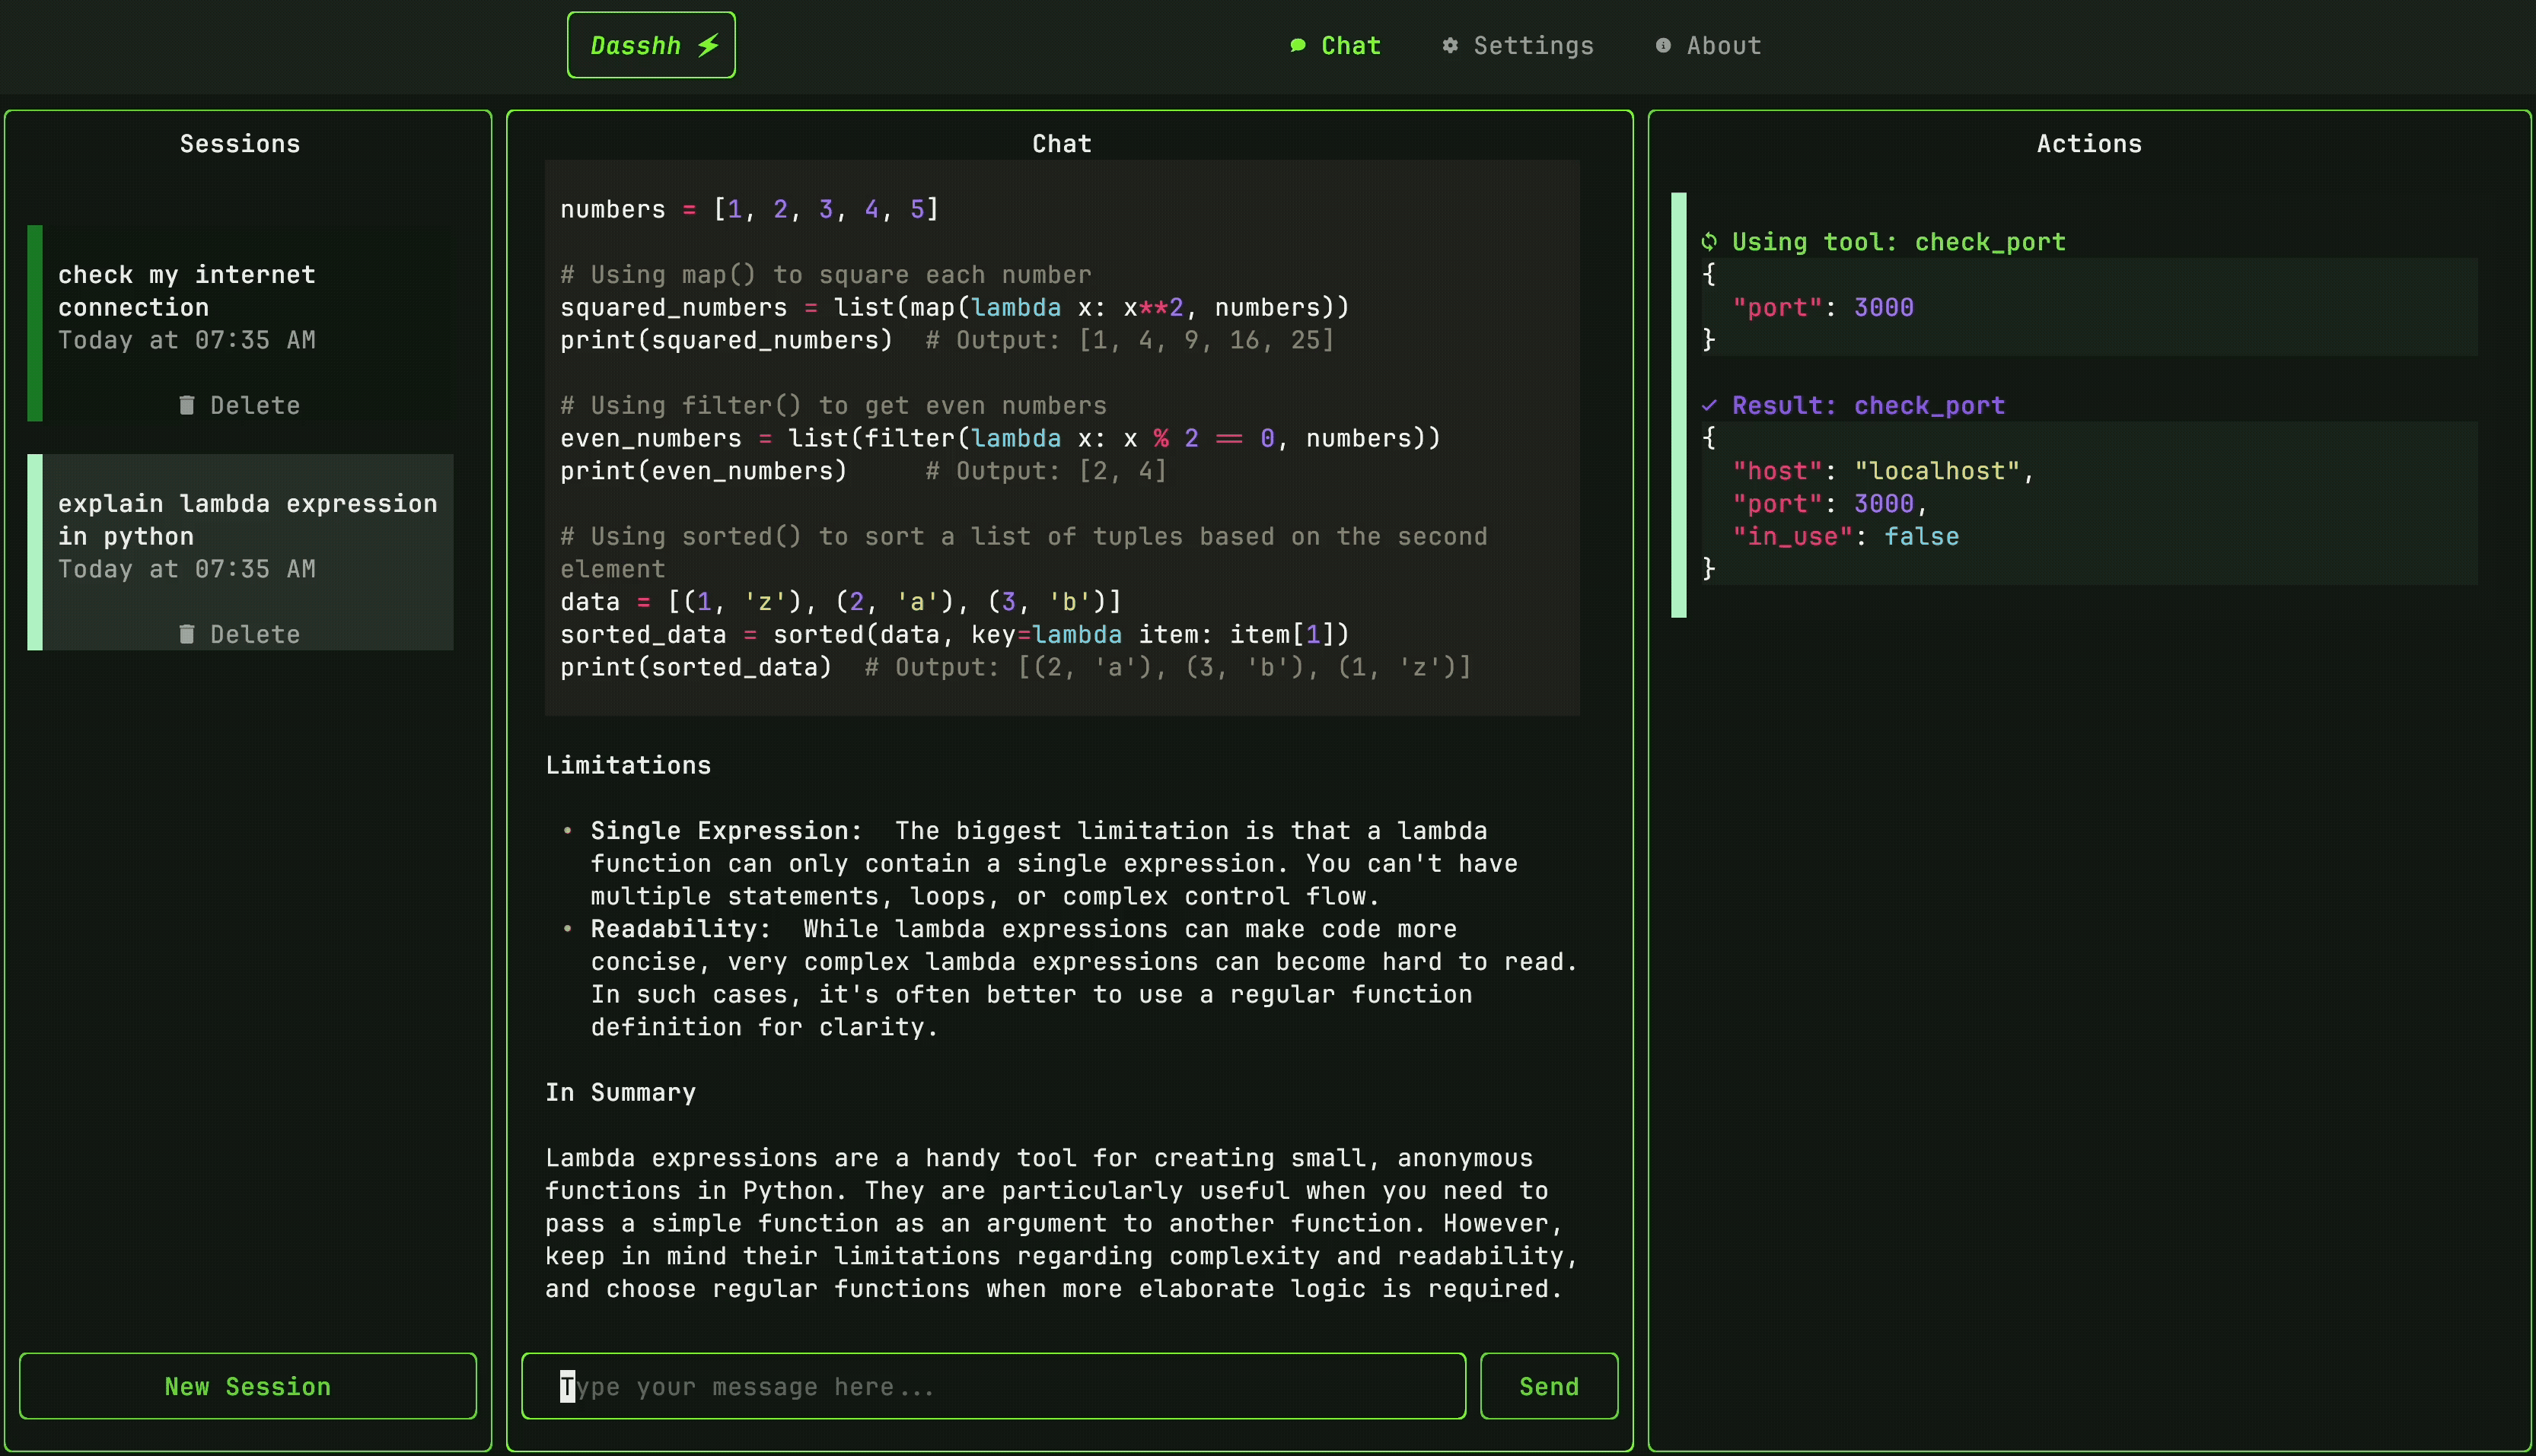Click the 'even_numbers = list(filter' code line
The height and width of the screenshot is (1456, 2536).
[x=1000, y=438]
